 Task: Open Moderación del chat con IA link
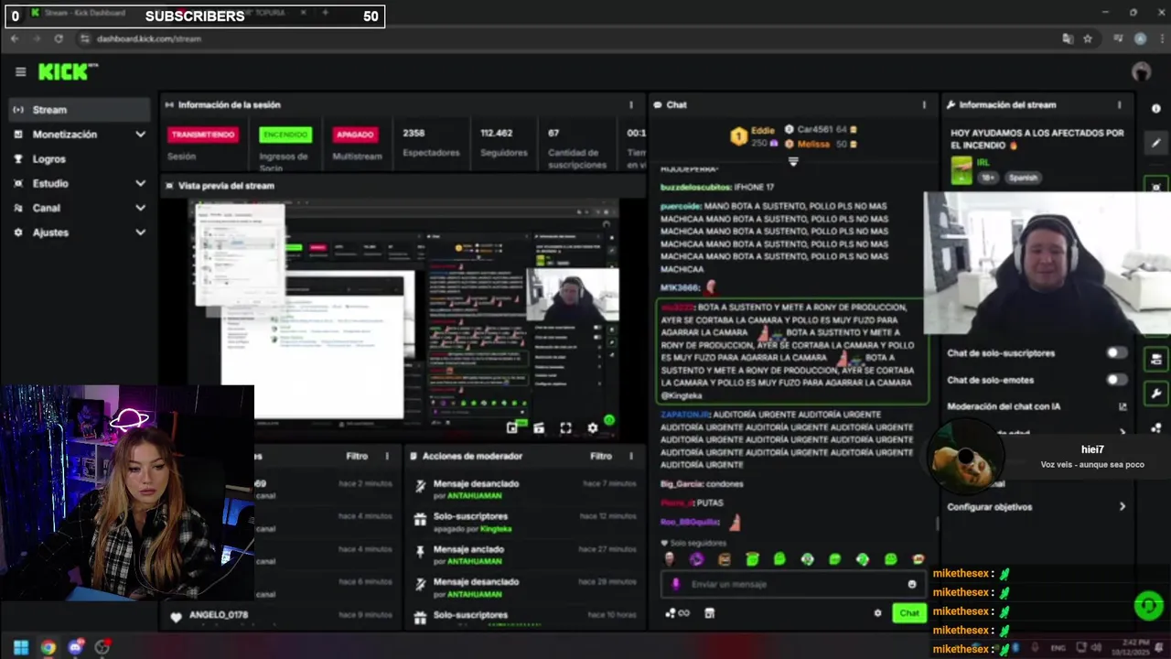[x=1037, y=406]
